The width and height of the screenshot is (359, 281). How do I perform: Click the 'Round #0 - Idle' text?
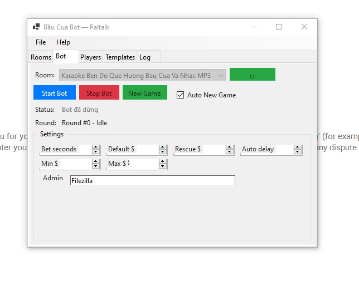click(85, 123)
